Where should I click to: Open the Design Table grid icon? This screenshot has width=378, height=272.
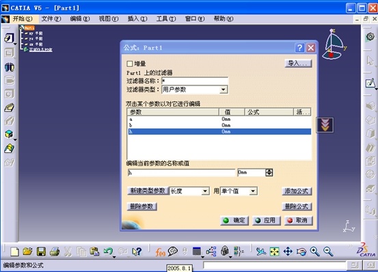(197, 251)
